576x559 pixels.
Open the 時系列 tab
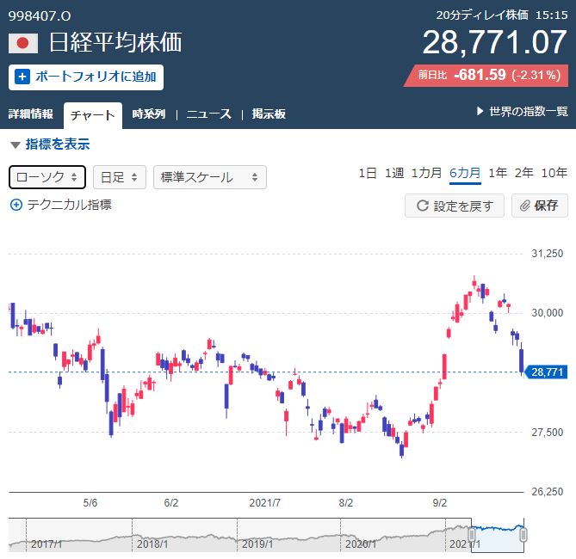click(148, 114)
